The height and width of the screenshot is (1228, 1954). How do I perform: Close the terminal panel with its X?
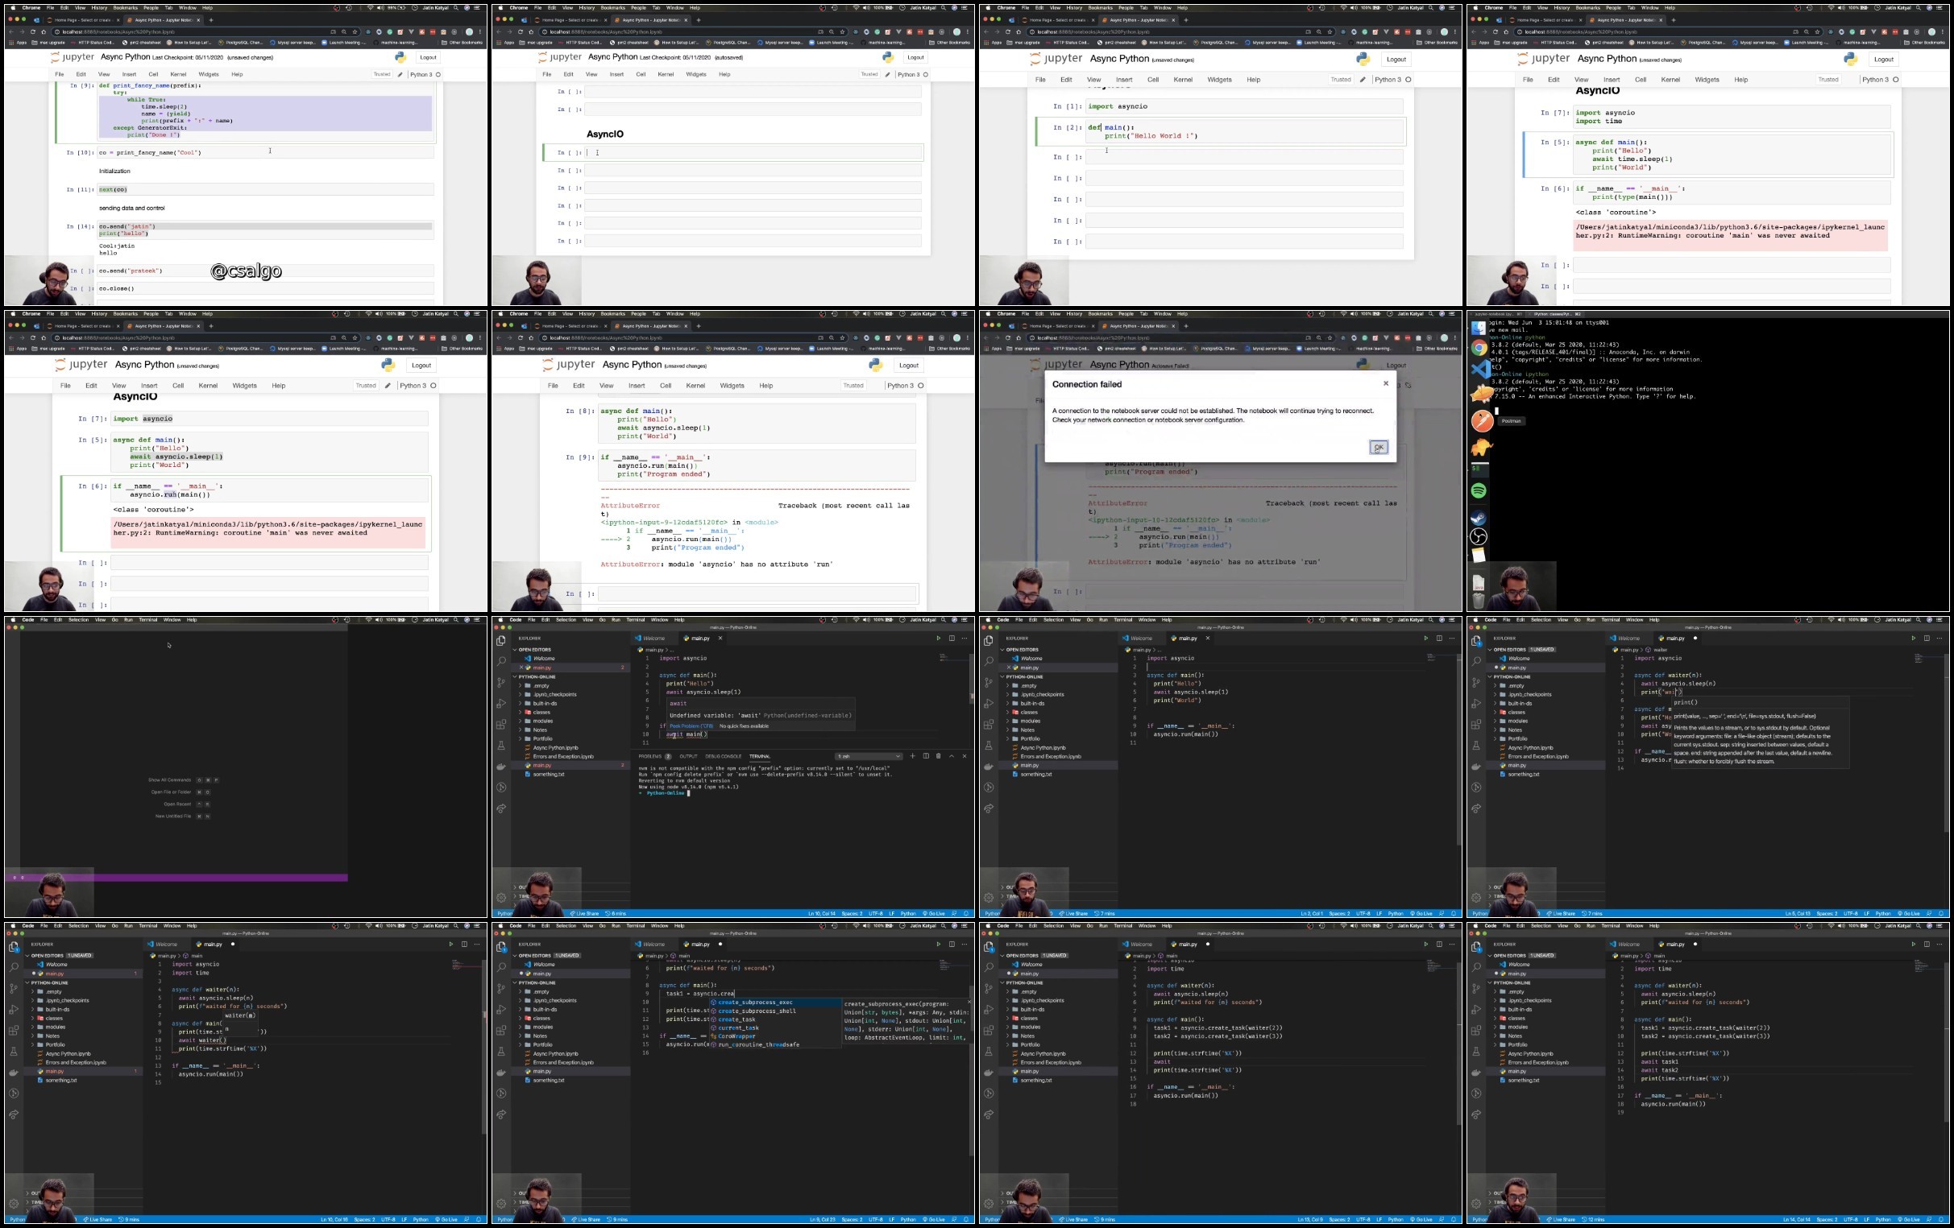[x=964, y=756]
